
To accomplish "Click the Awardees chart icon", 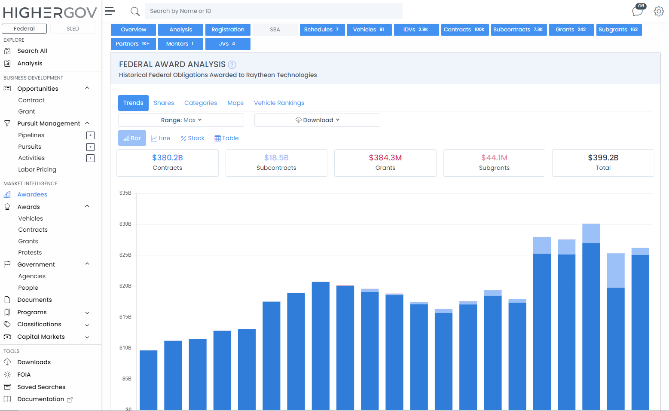I will (7, 194).
